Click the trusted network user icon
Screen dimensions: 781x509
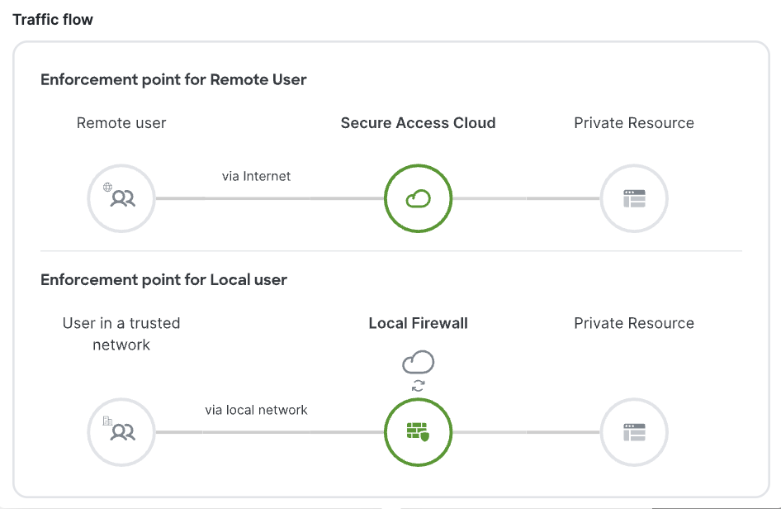[x=121, y=431]
